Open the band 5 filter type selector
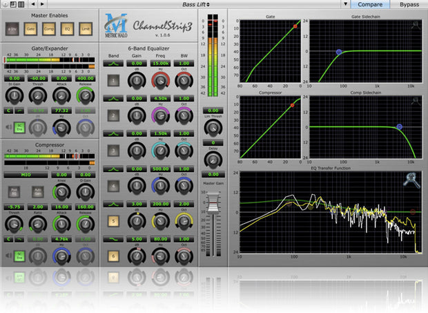Image resolution: width=428 pixels, height=313 pixels. (113, 204)
